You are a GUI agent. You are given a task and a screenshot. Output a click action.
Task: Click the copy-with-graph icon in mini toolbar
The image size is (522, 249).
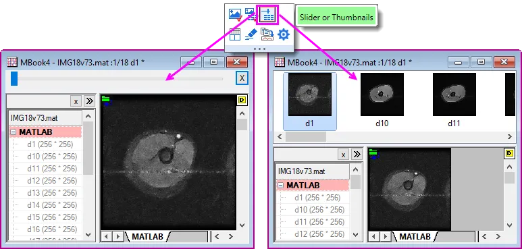(x=267, y=34)
